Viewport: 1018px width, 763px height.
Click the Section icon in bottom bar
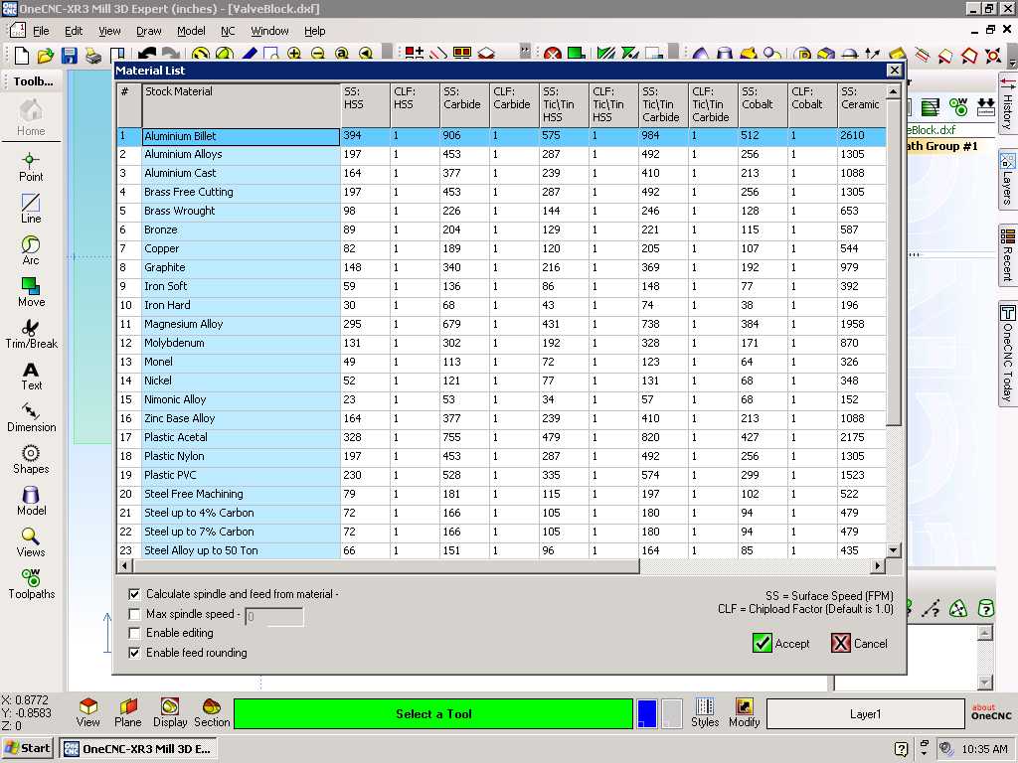click(212, 713)
